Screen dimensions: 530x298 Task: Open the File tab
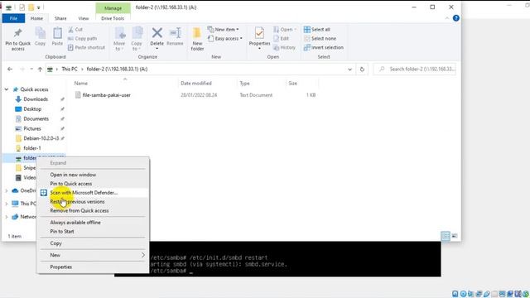(13, 18)
